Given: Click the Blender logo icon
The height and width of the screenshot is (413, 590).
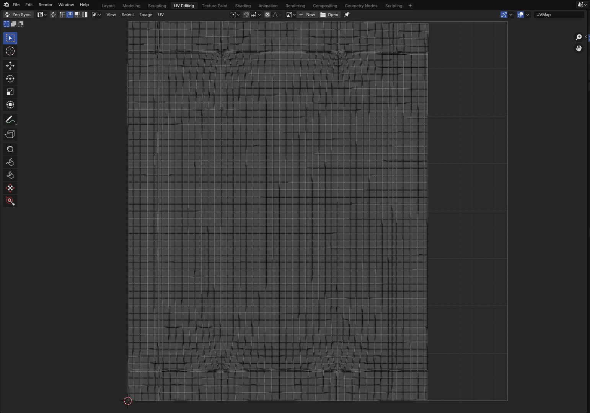Looking at the screenshot, I should [6, 5].
